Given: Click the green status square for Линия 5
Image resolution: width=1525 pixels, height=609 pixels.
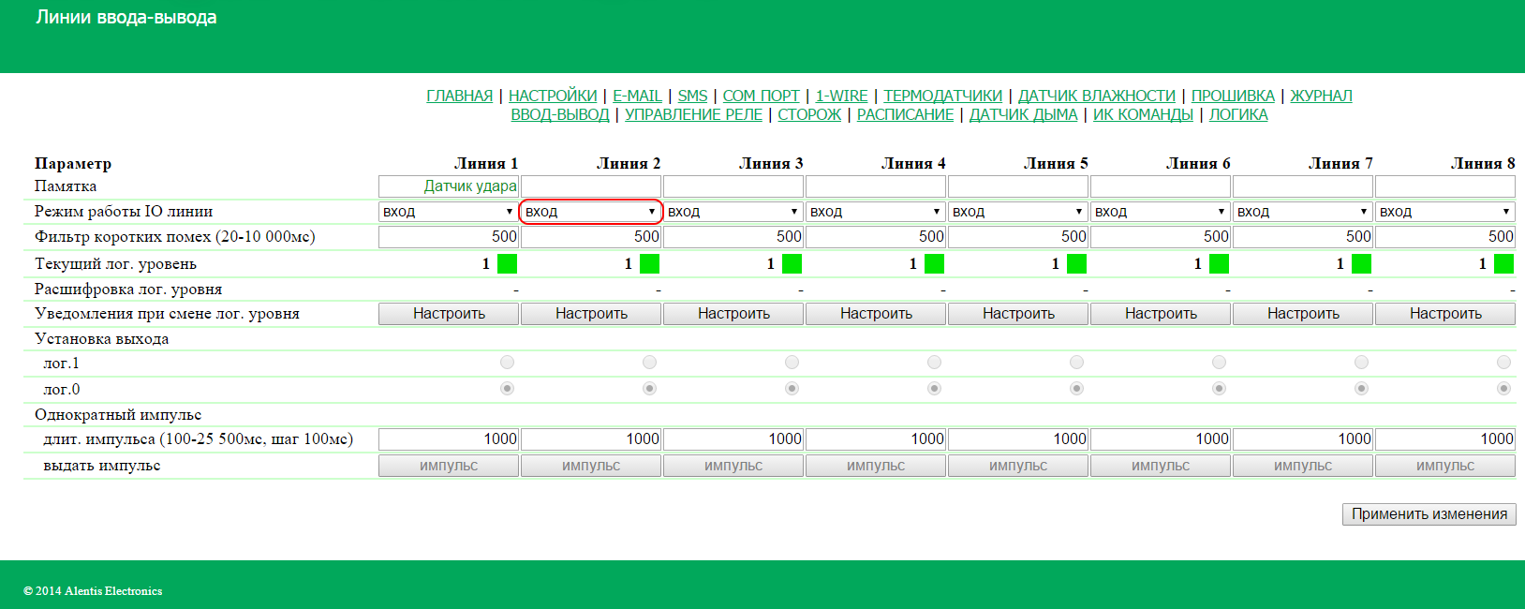Looking at the screenshot, I should coord(1076,263).
